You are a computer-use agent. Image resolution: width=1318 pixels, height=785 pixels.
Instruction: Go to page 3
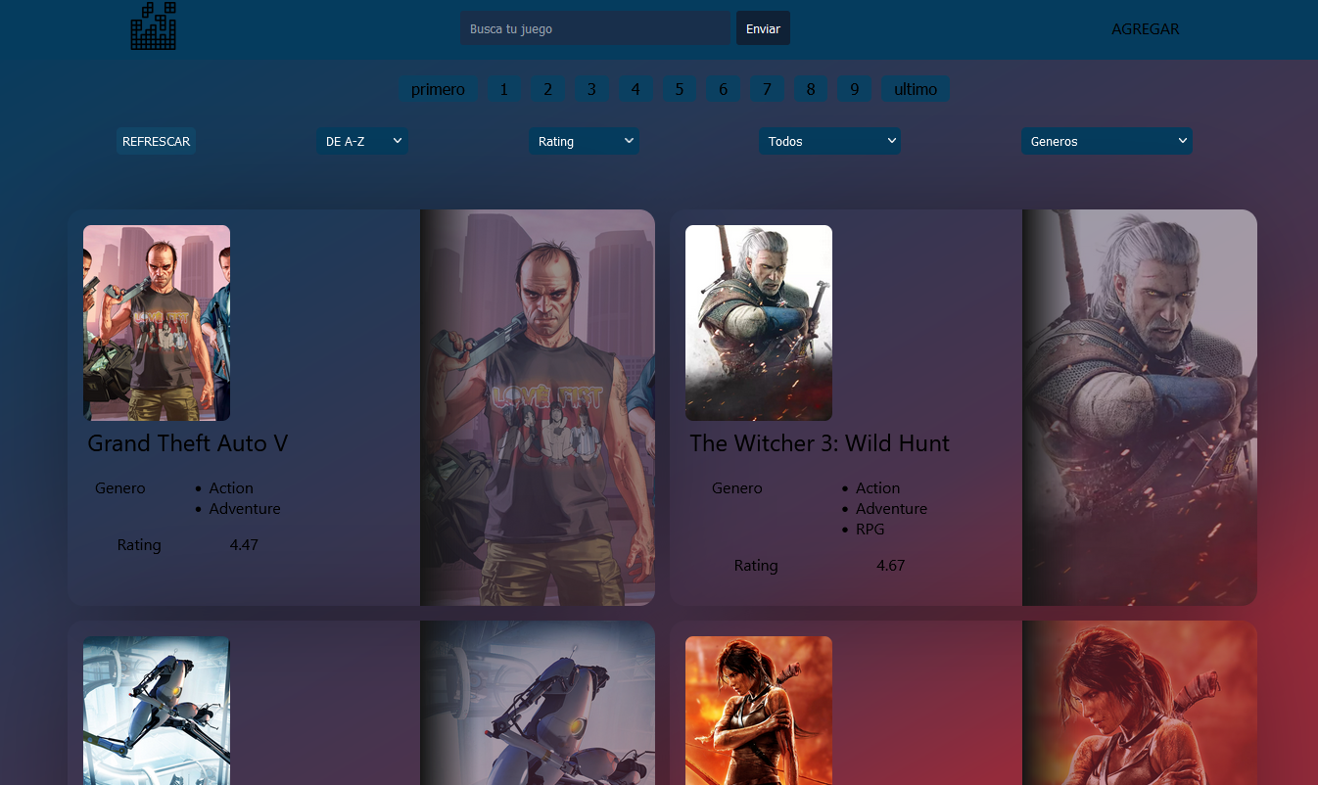[x=591, y=89]
